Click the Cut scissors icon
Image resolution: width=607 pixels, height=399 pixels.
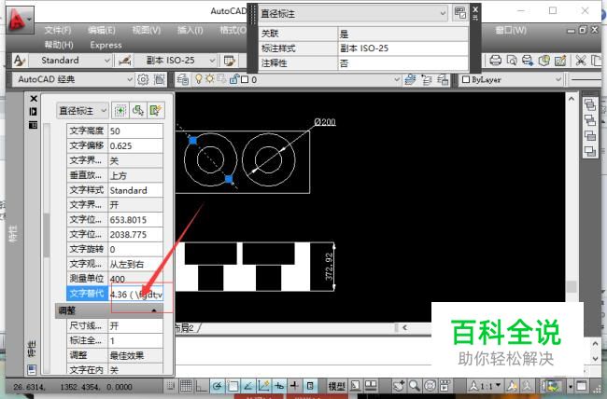coord(580,61)
